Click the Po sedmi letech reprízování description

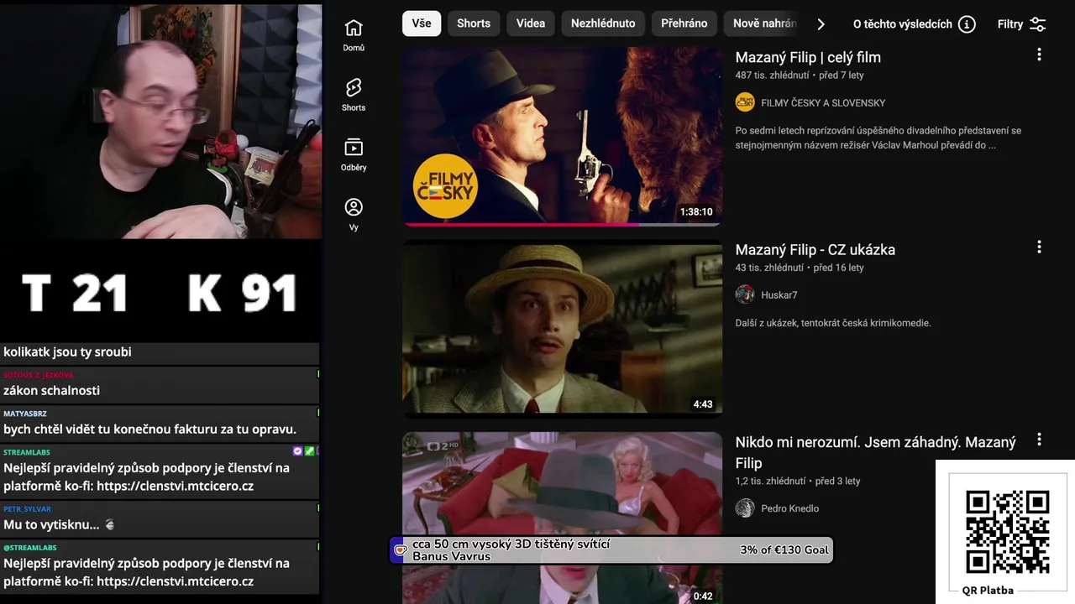(x=878, y=138)
